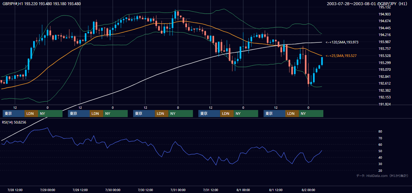412x193 pixels.
Task: Click the 8/2 00:00 time axis label
Action: (x=308, y=190)
